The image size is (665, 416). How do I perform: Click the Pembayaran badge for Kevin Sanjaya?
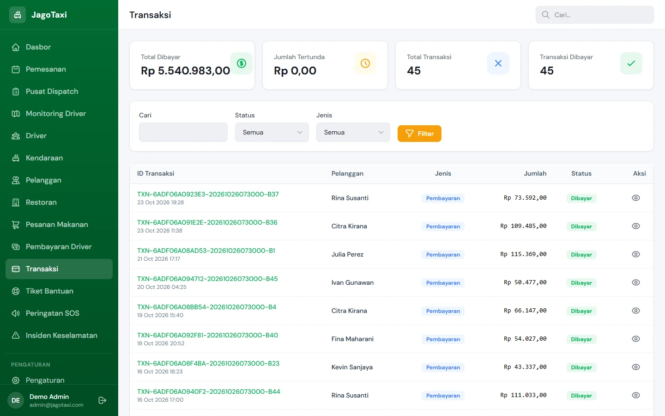(443, 367)
